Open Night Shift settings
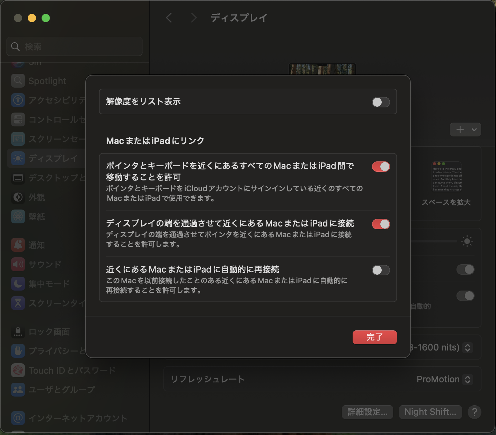 point(430,412)
